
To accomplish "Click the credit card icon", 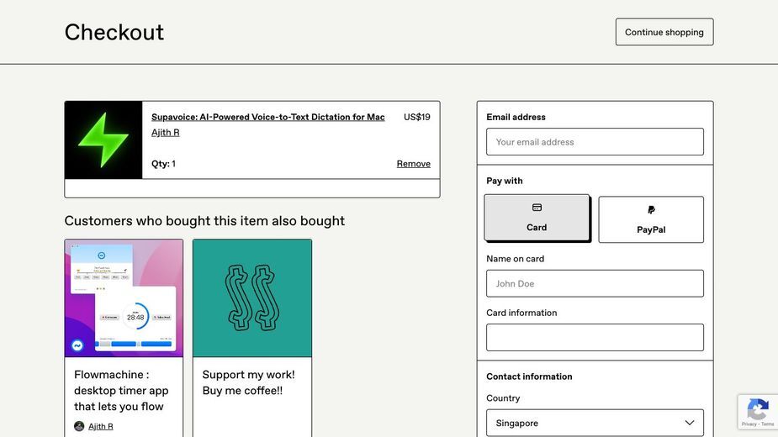I will (x=537, y=208).
